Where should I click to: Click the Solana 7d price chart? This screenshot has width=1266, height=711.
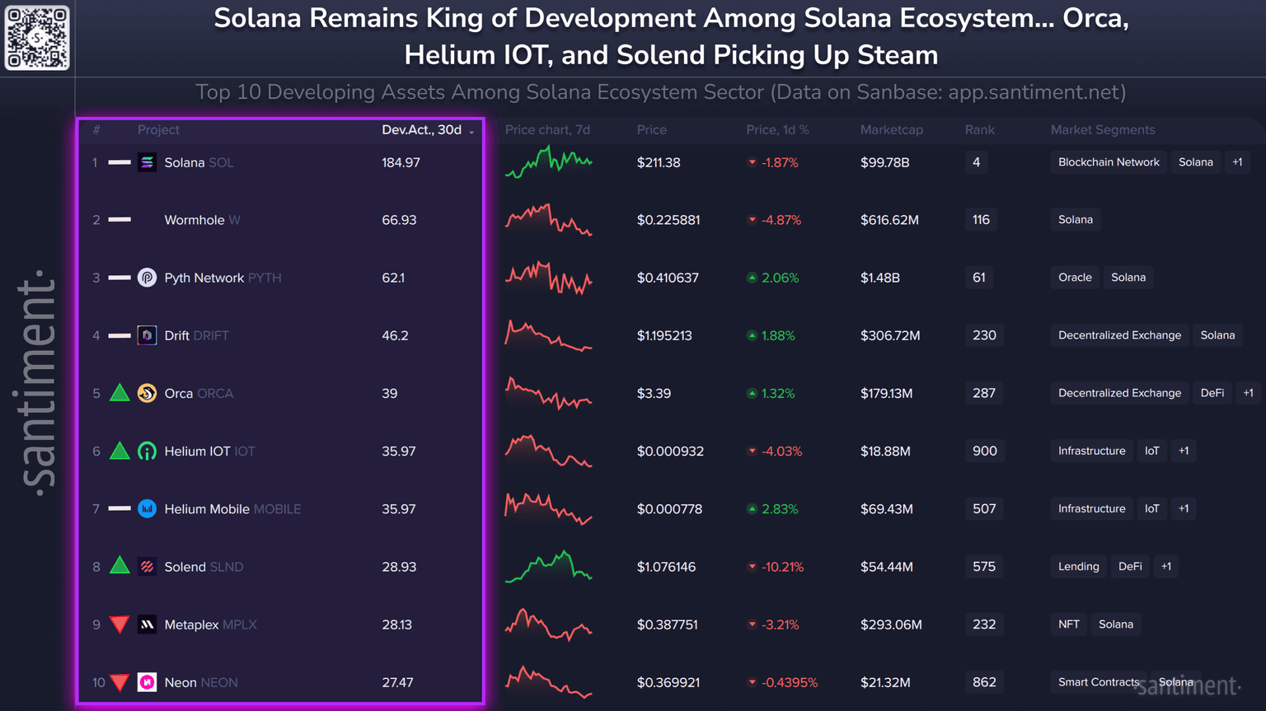tap(549, 162)
